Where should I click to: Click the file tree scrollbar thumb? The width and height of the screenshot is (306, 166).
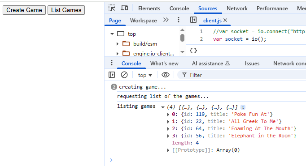[182, 38]
